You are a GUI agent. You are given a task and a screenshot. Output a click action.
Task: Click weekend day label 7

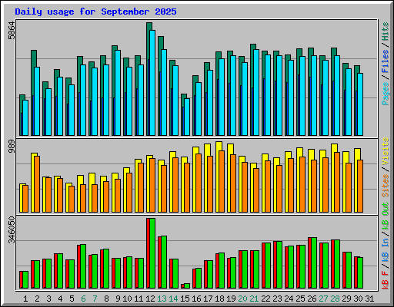95,299
